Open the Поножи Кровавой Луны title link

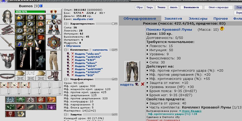[x=169, y=30]
